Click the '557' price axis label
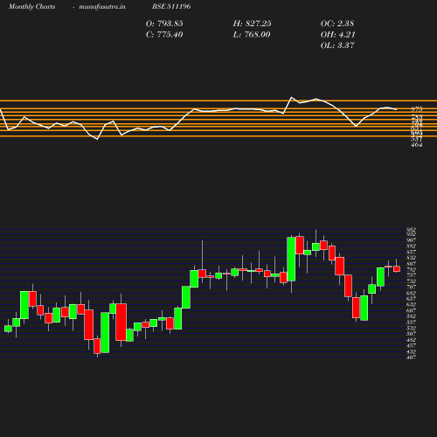437x437 pixels. pos(412,322)
